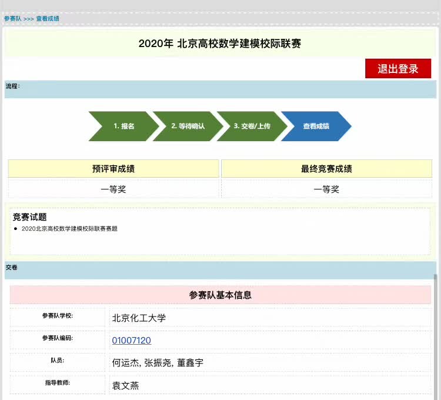Click the 一等奖 result under 最终竞赛成绩
This screenshot has width=441, height=400.
click(x=326, y=189)
